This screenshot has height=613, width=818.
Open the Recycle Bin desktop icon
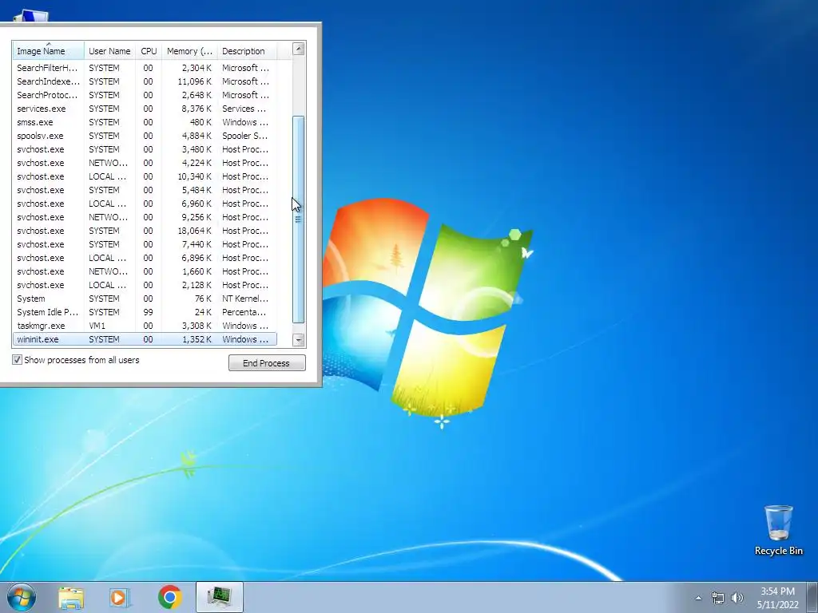(x=778, y=531)
